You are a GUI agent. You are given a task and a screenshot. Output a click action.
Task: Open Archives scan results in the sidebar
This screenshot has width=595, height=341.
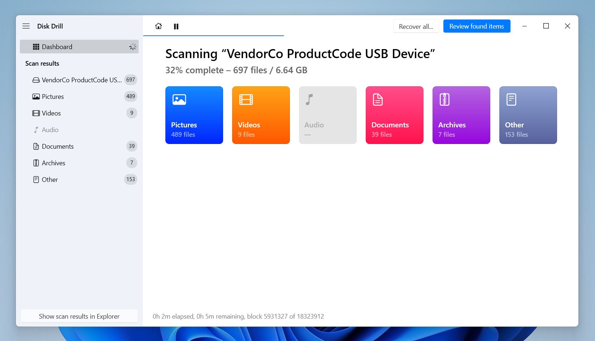coord(79,163)
